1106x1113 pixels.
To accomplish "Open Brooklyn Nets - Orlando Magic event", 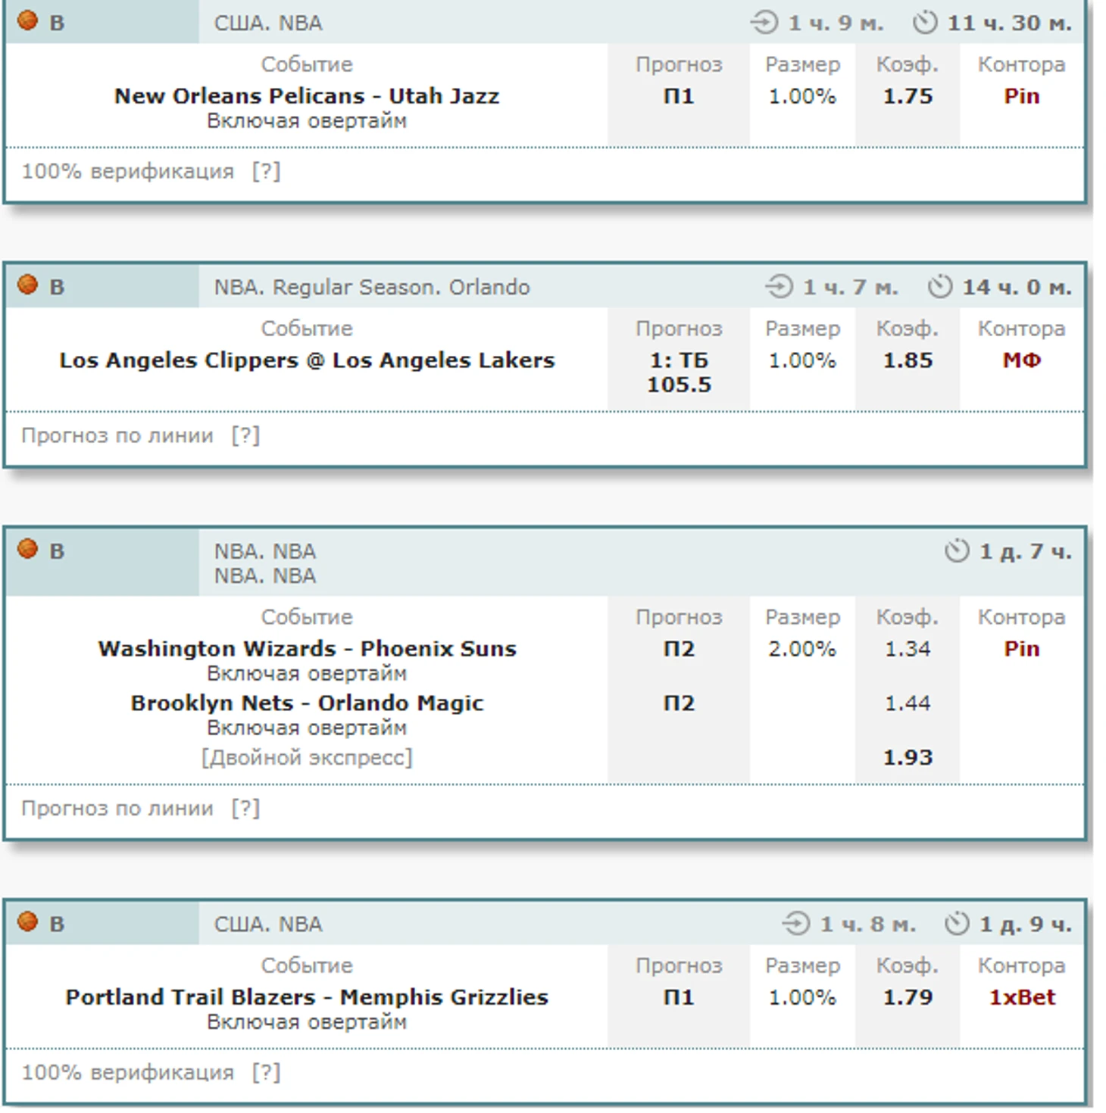I will 307,703.
